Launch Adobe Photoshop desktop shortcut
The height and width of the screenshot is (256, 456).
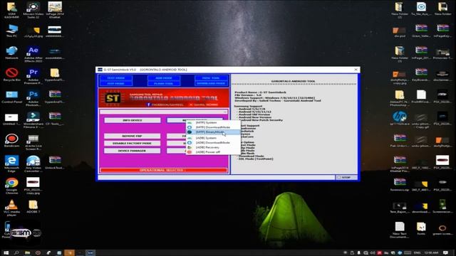[33, 98]
